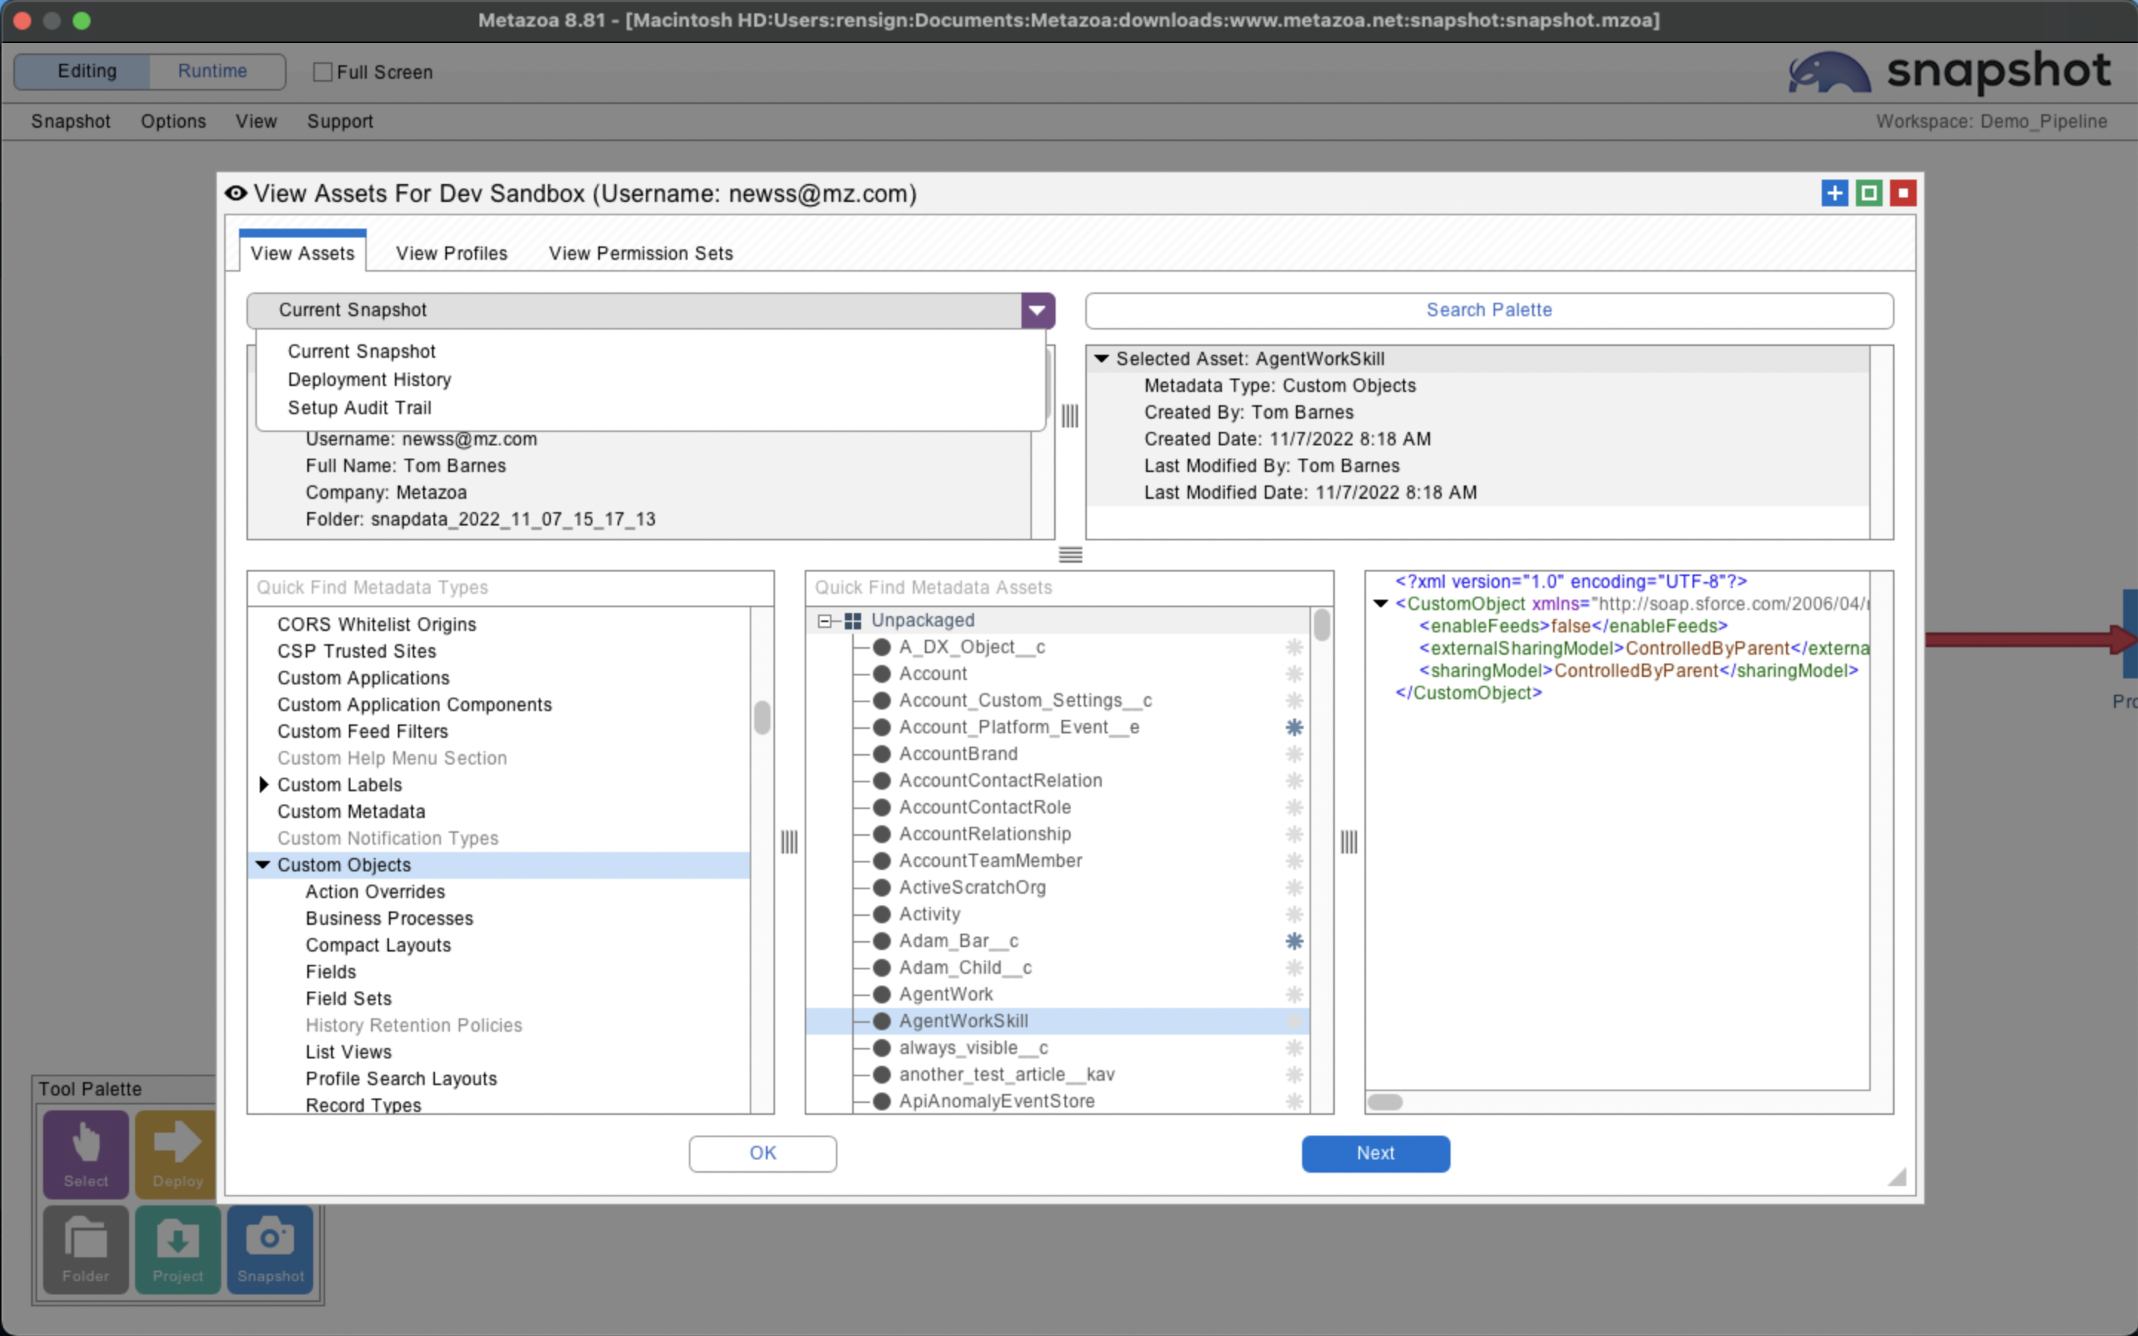
Task: Switch to the View Profiles tab
Action: [x=451, y=254]
